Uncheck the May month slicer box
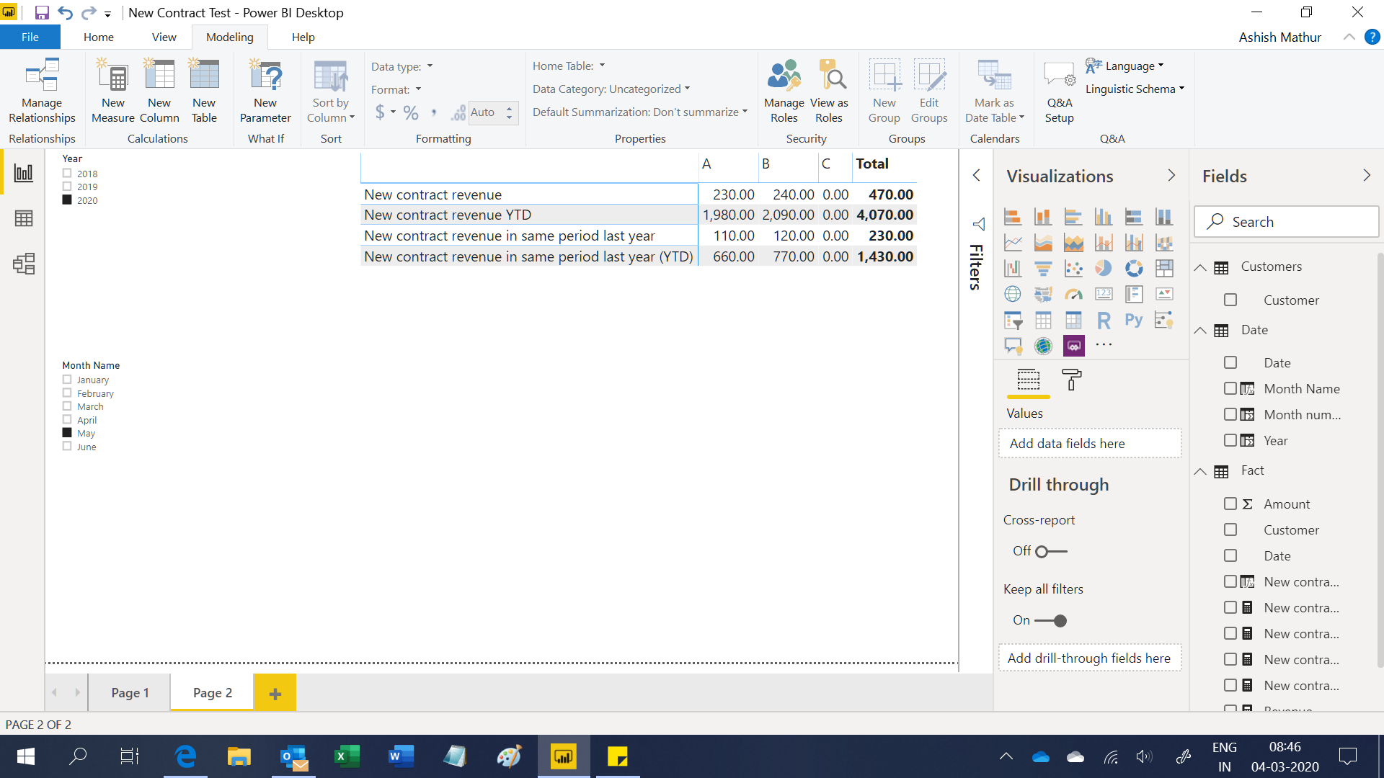Screen dimensions: 1384x778 67,433
